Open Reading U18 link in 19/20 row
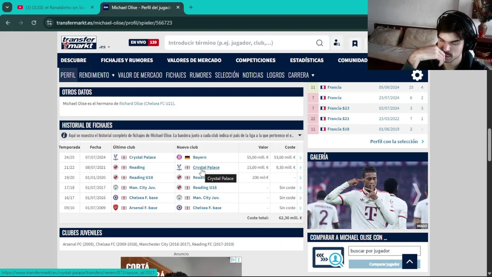This screenshot has height=277, width=492. pos(141,177)
